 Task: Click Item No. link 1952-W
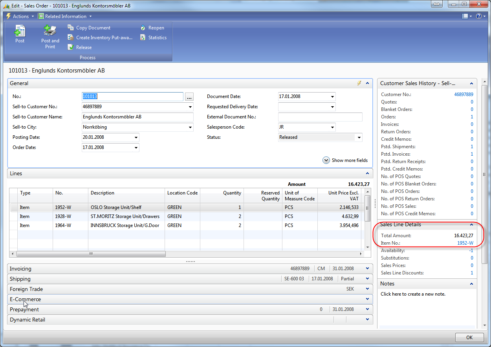click(x=465, y=243)
